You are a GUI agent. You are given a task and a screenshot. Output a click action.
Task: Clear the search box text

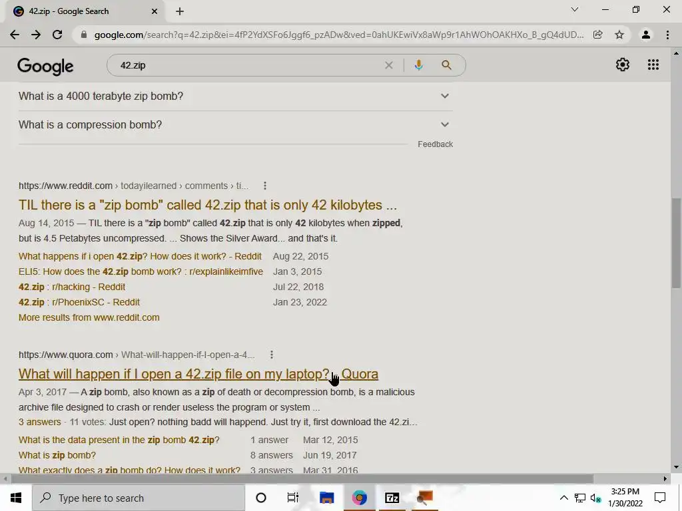point(389,65)
